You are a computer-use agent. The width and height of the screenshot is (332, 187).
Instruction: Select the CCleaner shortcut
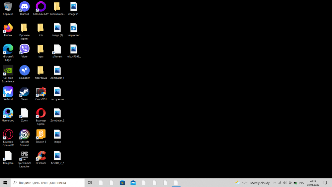point(41,157)
